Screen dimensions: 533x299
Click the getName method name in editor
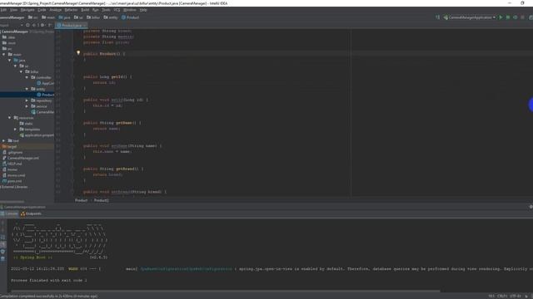tap(124, 123)
